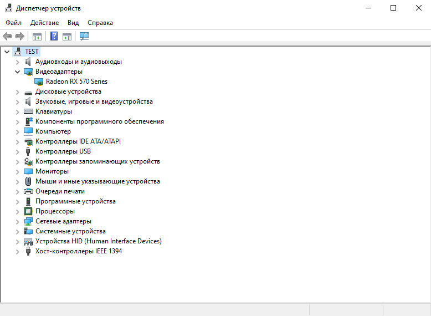Open Help with the blue question mark icon
The image size is (431, 316).
pyautogui.click(x=54, y=37)
